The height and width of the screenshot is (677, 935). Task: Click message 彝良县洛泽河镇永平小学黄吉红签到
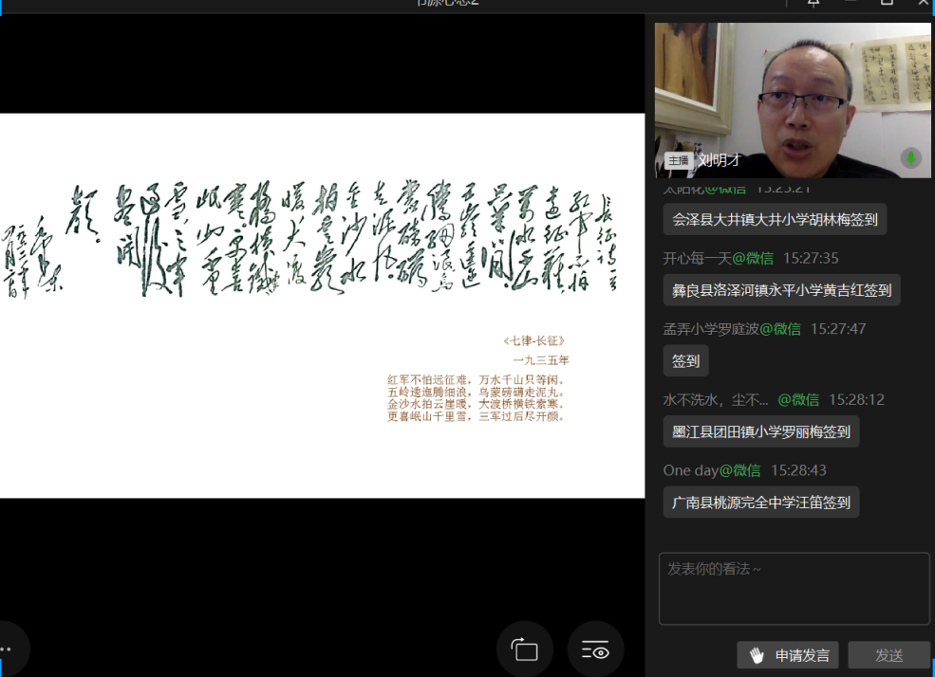click(x=782, y=290)
